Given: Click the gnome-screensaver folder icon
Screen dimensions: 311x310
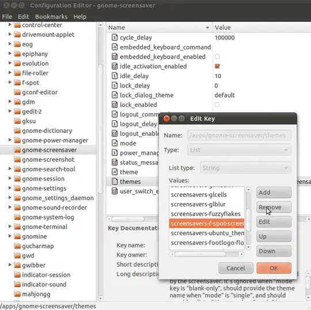Looking at the screenshot, I should point(17,150).
